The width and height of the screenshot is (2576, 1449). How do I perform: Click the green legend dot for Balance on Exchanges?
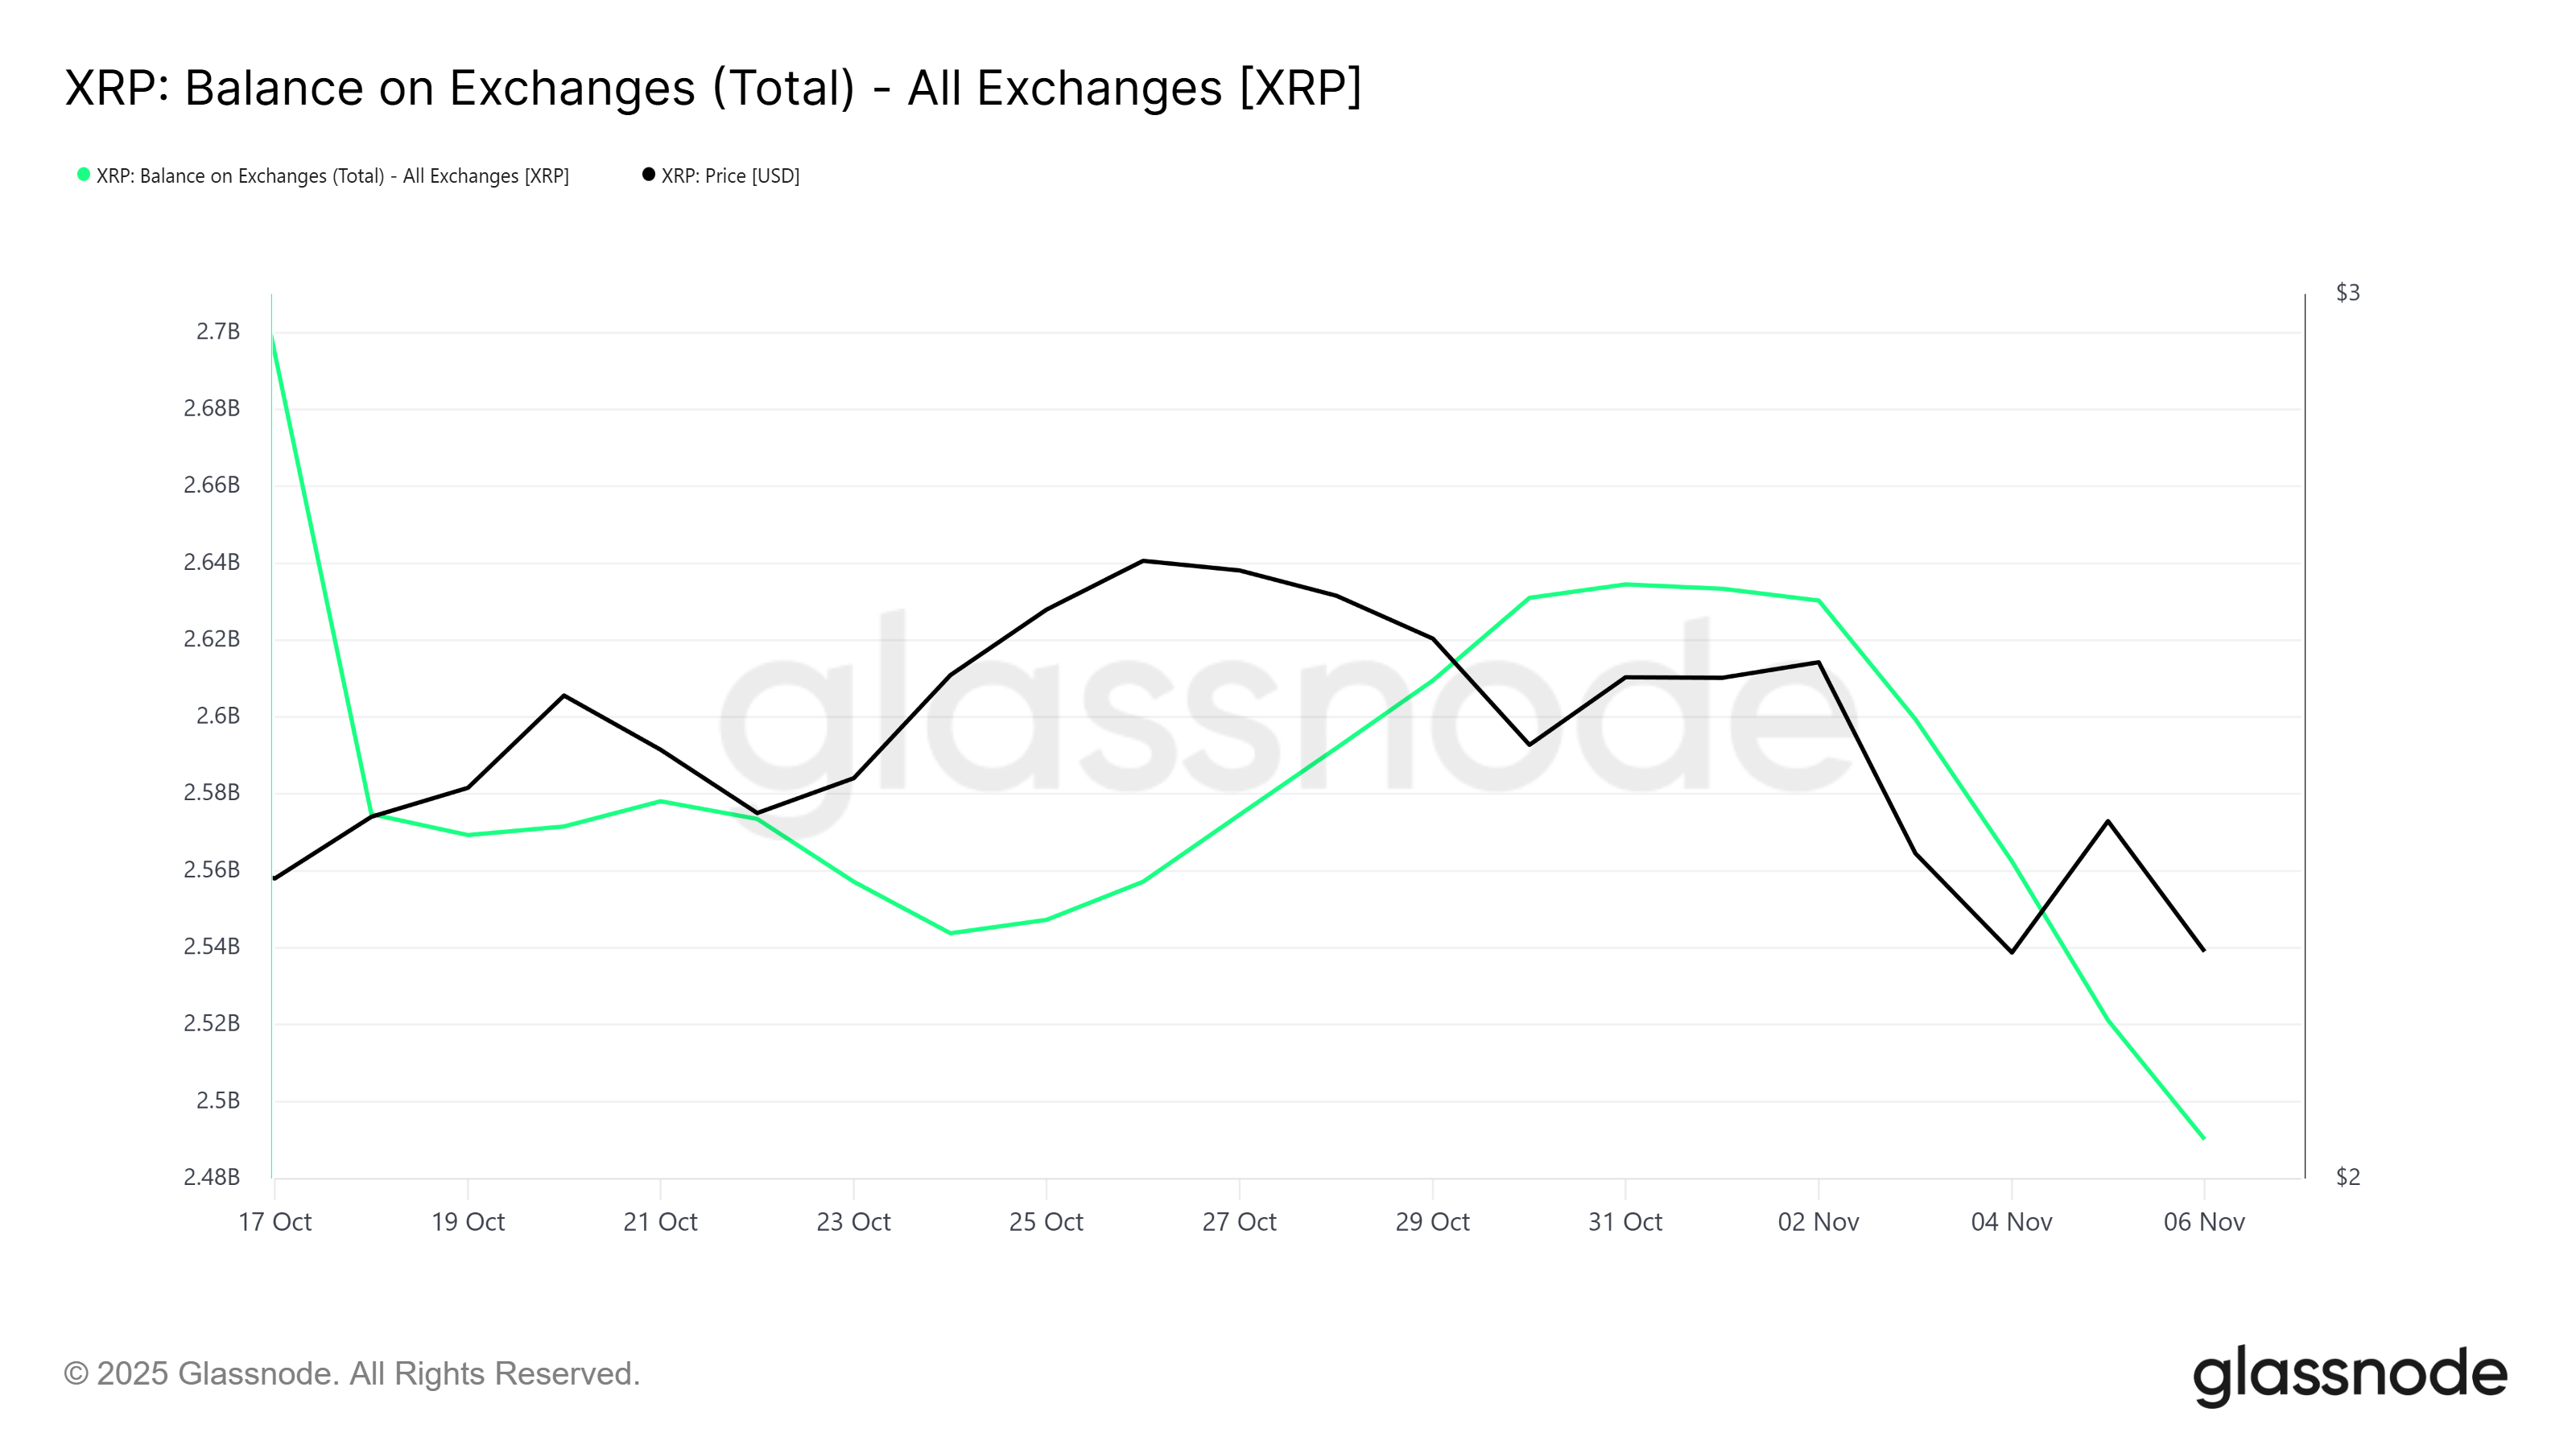pos(84,175)
